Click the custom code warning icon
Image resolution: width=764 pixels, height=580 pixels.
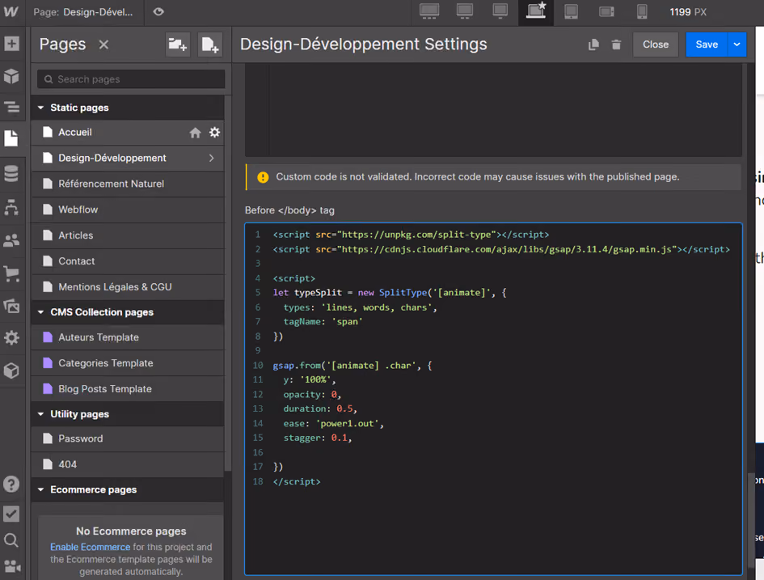(x=263, y=177)
